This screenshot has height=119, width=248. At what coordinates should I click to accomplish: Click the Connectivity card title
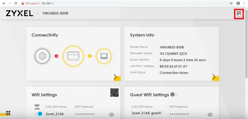(x=45, y=35)
